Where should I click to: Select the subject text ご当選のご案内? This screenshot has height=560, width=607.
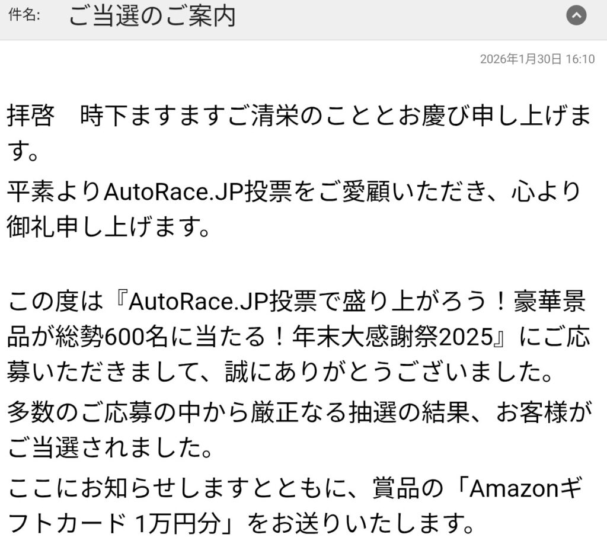click(x=152, y=17)
